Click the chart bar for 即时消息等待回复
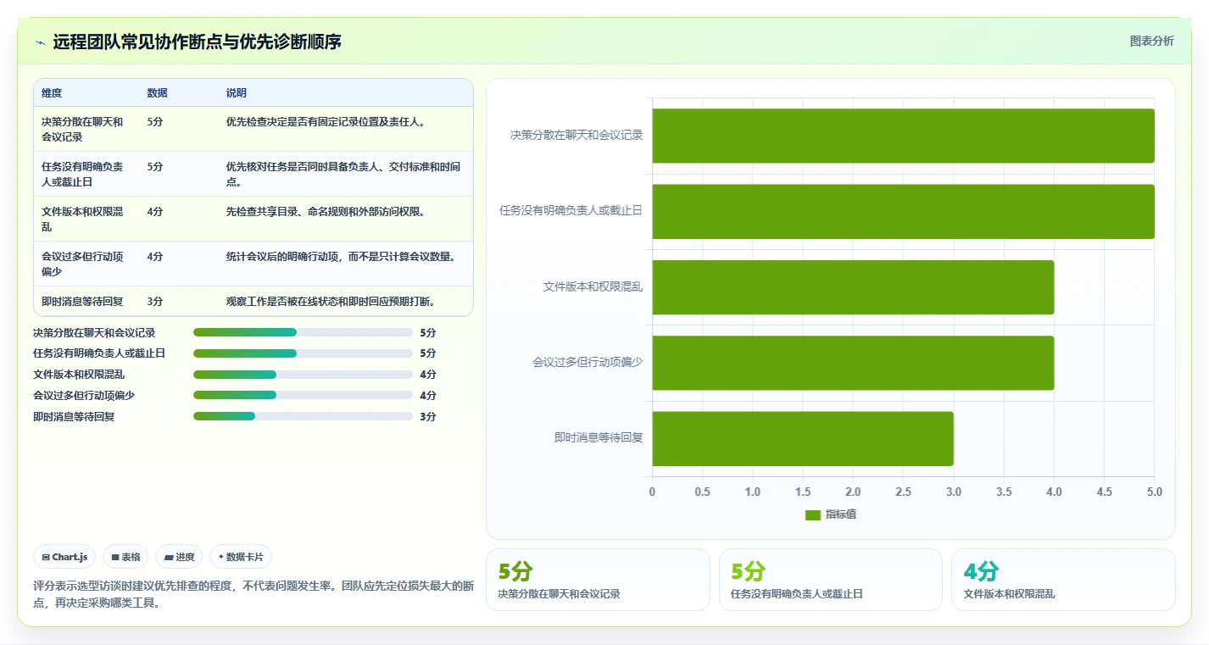 pyautogui.click(x=803, y=438)
